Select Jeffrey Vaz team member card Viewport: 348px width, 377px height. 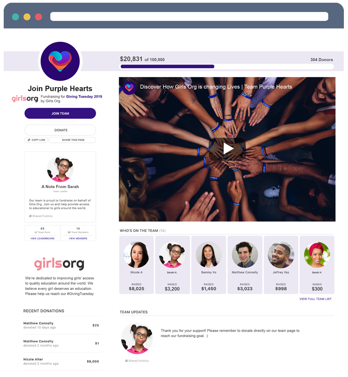[281, 265]
